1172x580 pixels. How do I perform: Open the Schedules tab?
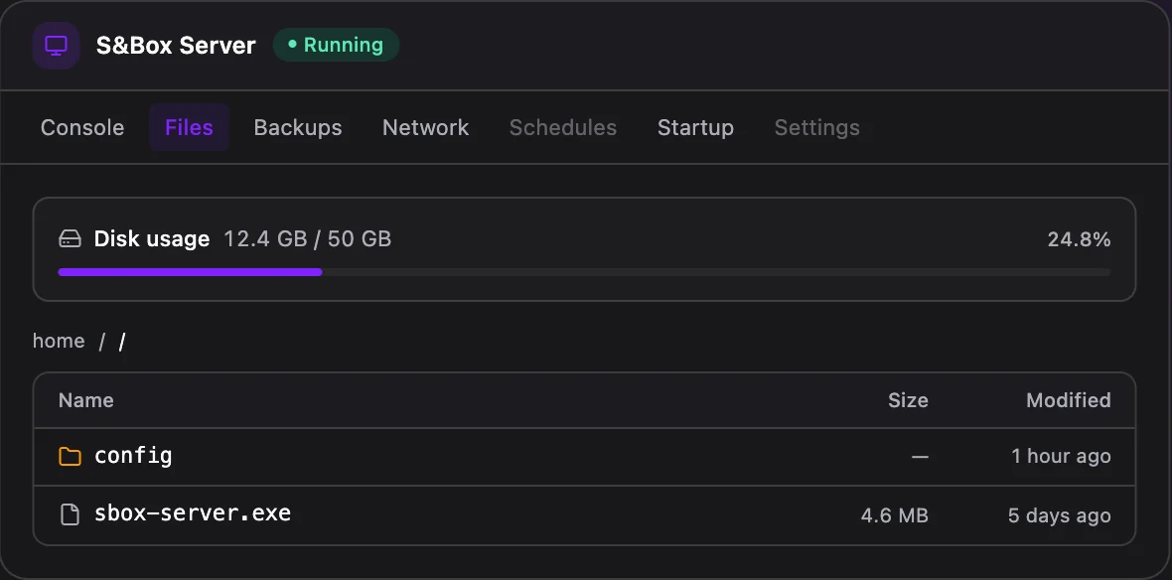[563, 128]
